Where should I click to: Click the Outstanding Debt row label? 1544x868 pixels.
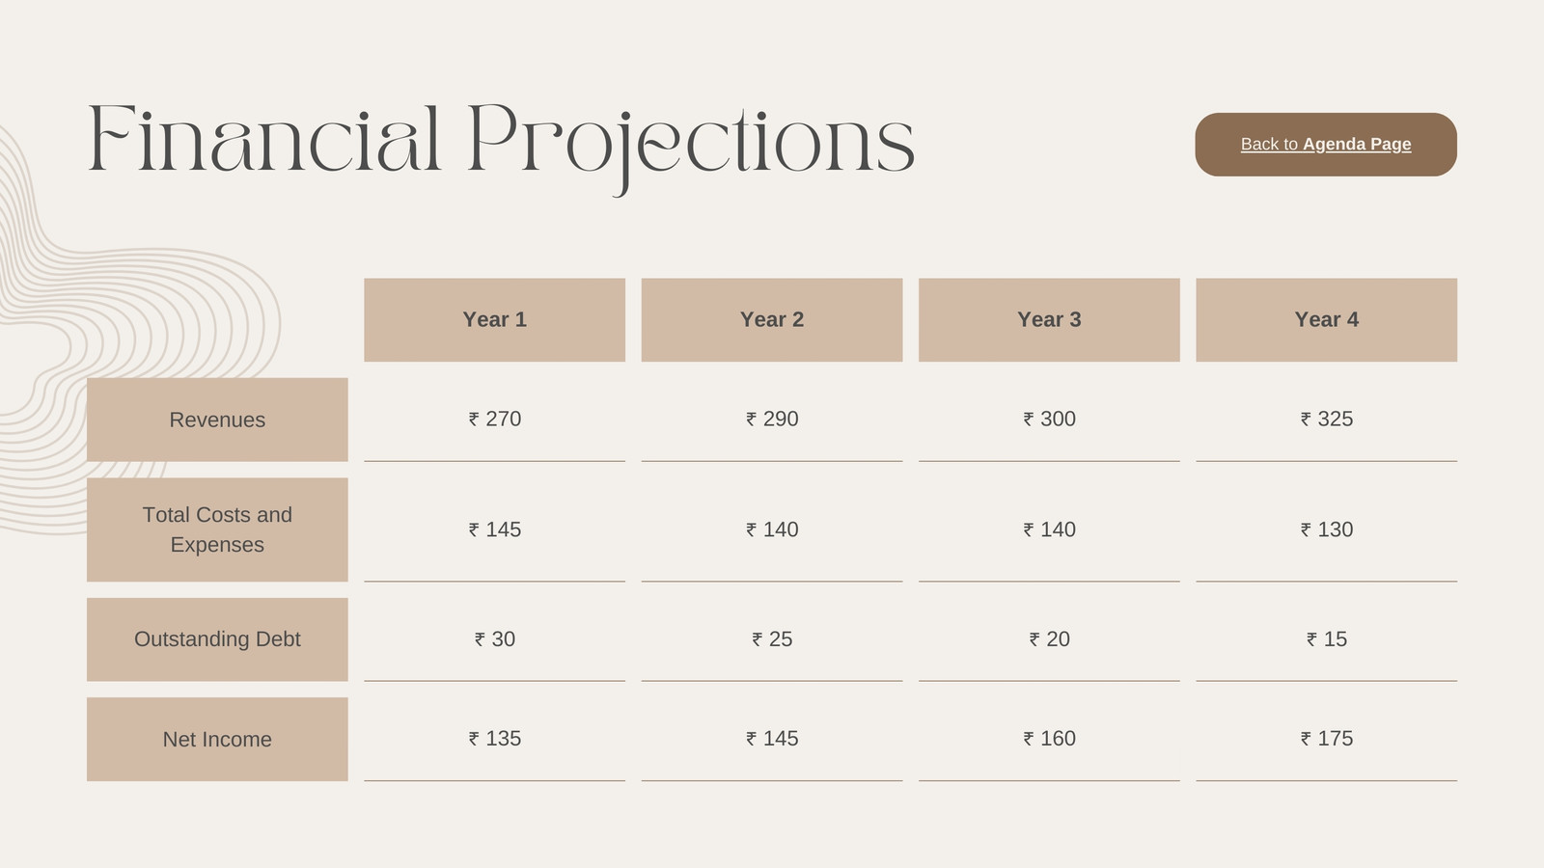point(217,639)
